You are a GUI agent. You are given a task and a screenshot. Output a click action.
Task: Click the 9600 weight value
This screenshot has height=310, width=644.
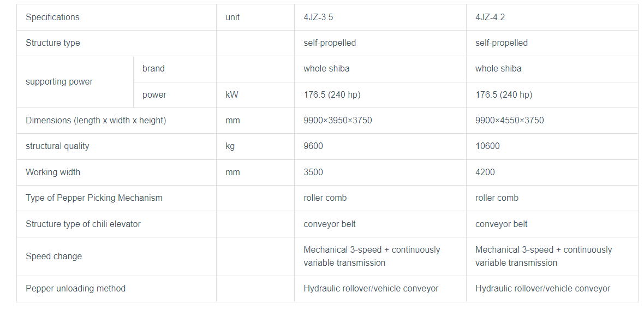click(313, 146)
